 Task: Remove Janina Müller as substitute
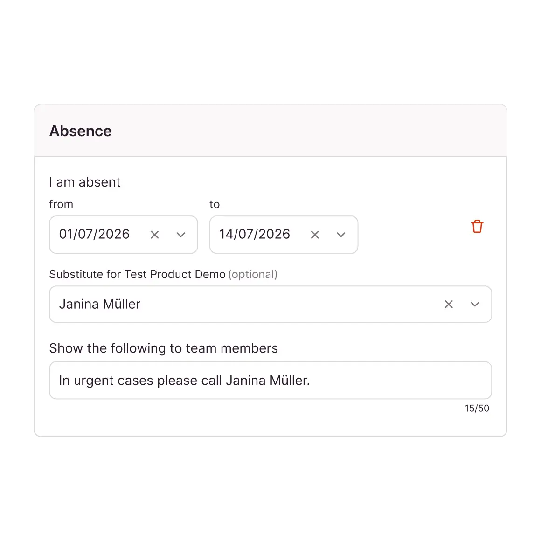pos(449,304)
